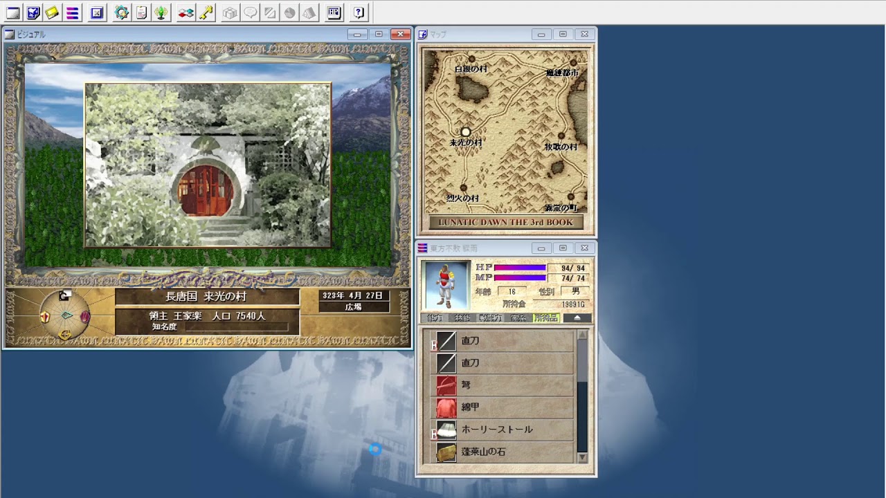Click the blank window icon in top toolbar
This screenshot has width=886, height=498.
(12, 12)
